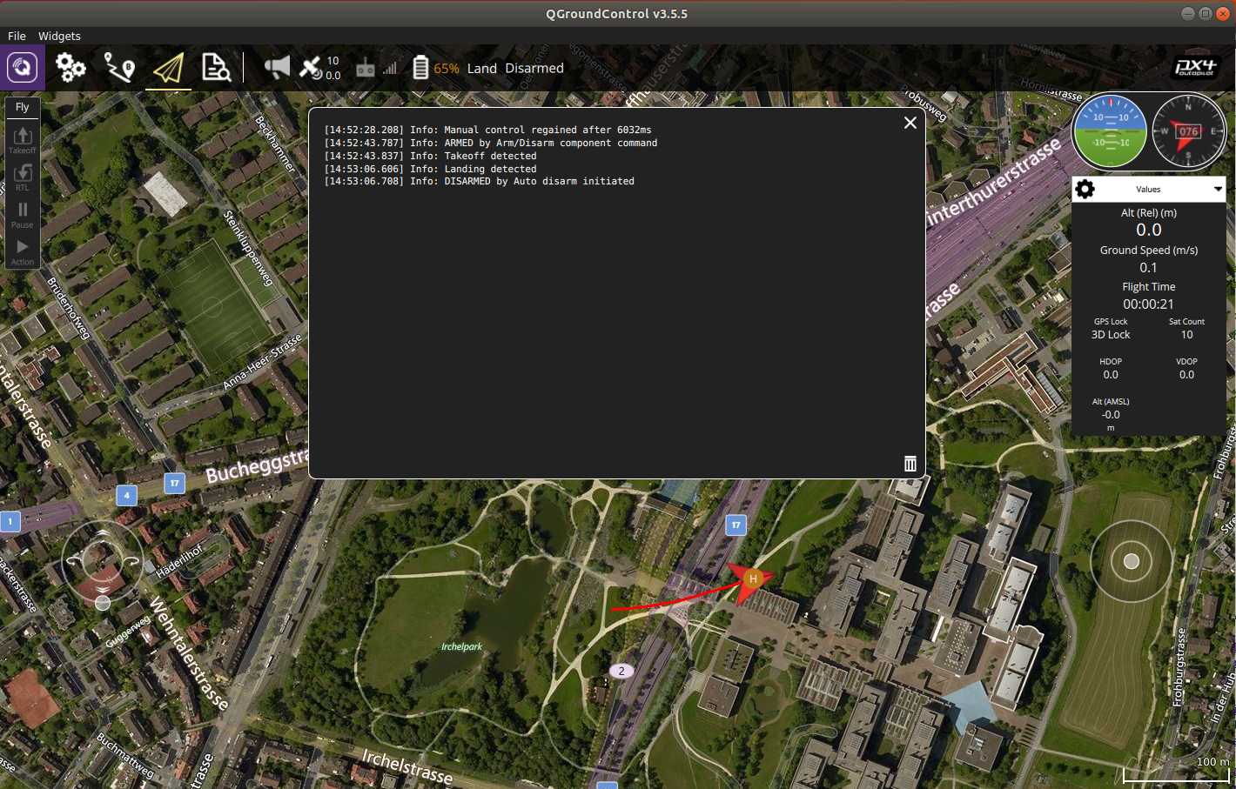Click the Irchelpark map label
1236x789 pixels.
461,646
